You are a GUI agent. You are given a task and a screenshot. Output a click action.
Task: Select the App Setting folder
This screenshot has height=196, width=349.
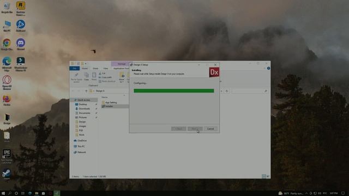click(x=111, y=102)
